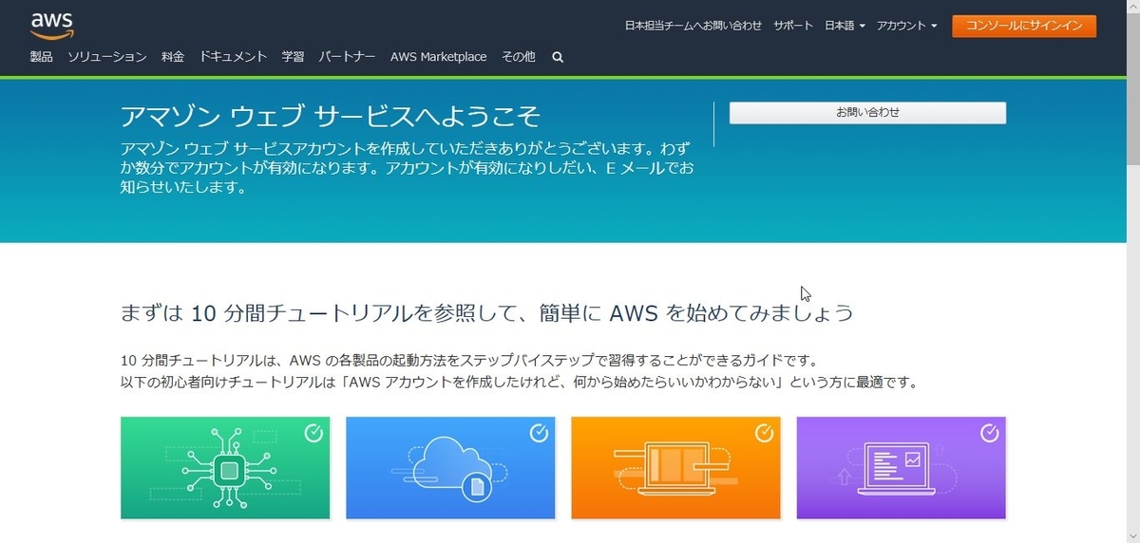
Task: Open the purple laptop chart tutorial card
Action: 901,468
